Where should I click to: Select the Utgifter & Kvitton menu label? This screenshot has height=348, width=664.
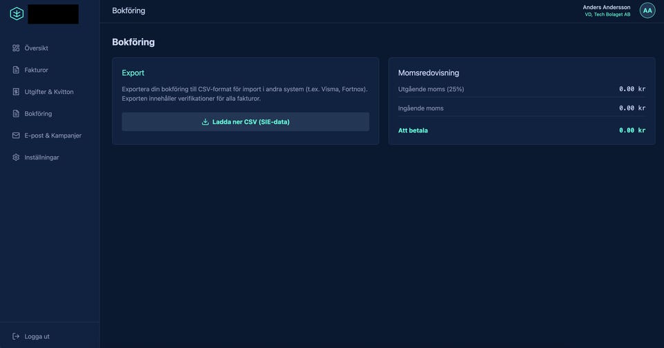point(48,92)
